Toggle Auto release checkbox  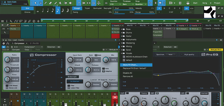(103, 68)
